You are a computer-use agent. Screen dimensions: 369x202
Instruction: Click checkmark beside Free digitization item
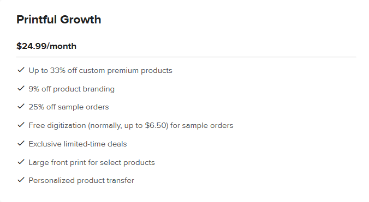click(x=21, y=125)
